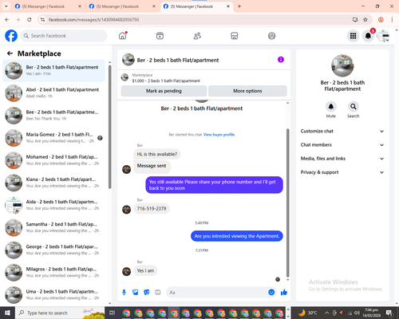Open the Samantha 2 bed conversation
399x319 pixels.
click(54, 227)
